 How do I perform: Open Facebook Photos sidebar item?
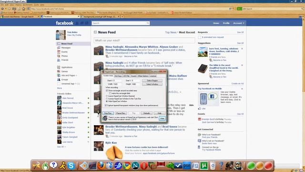pyautogui.click(x=64, y=56)
